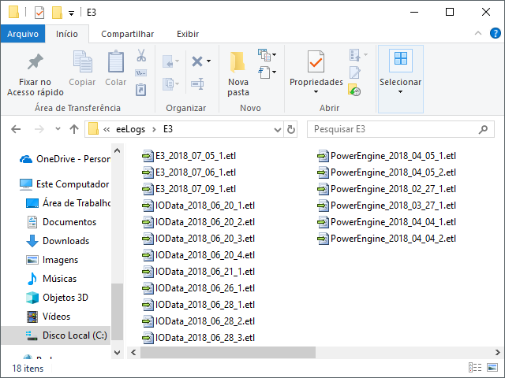Click the refresh icon beside address bar
This screenshot has width=505, height=378.
(291, 129)
